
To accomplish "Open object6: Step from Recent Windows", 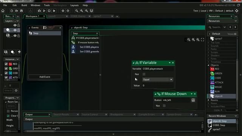I will (x=222, y=121).
